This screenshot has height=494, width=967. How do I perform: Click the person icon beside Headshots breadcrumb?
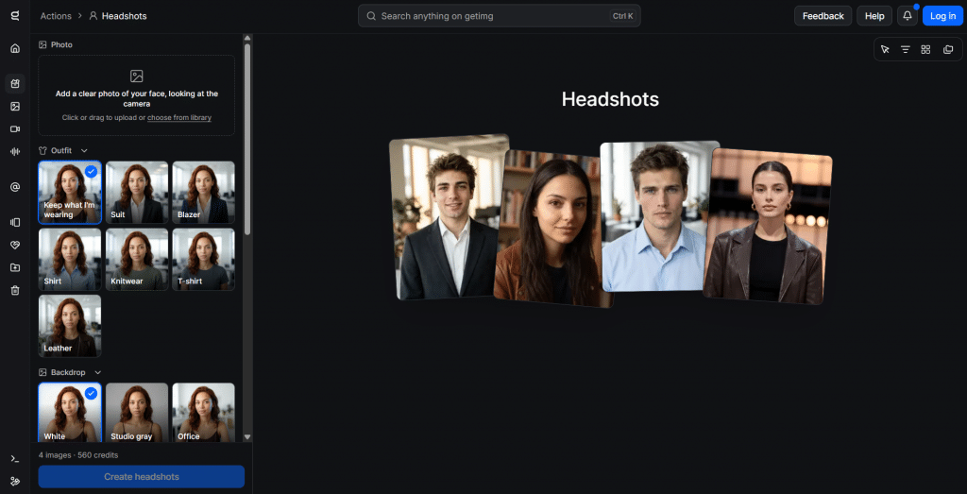pyautogui.click(x=93, y=16)
